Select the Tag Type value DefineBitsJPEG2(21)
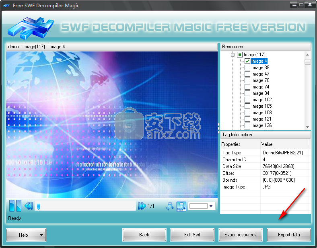The image size is (317, 248). click(283, 153)
